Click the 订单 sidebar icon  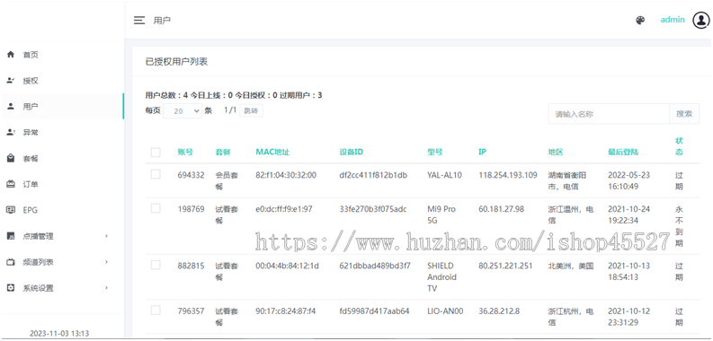click(11, 184)
